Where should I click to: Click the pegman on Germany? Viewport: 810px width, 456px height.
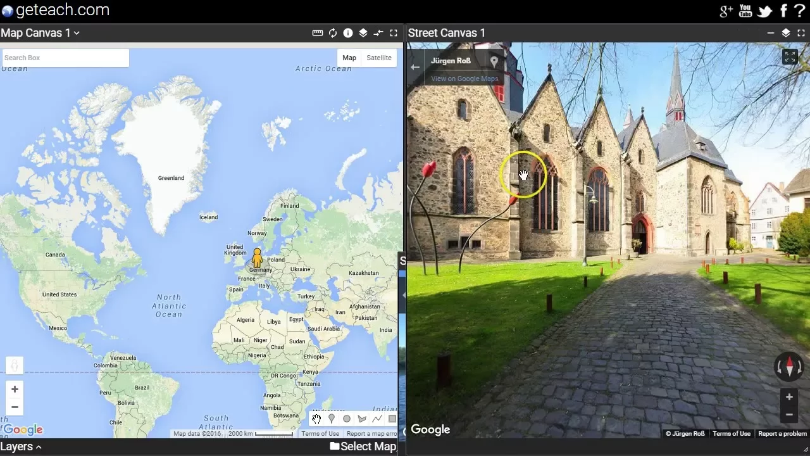point(257,258)
